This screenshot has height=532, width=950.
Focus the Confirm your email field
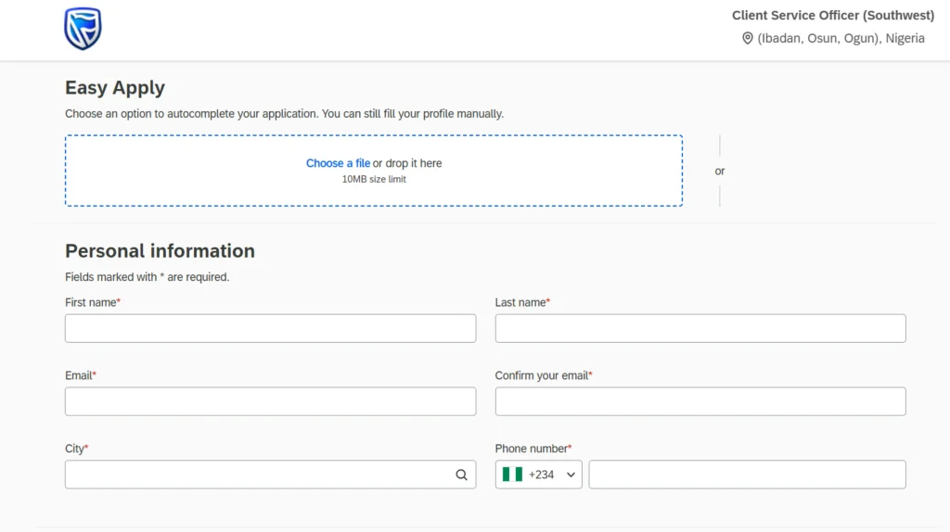pos(700,402)
